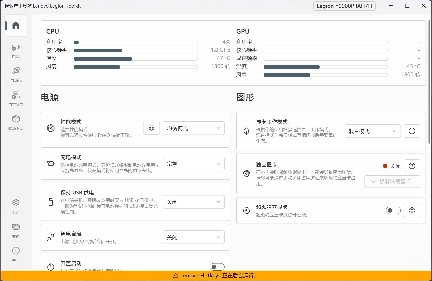432x281 pixels.
Task: Open the 设置 settings page
Action: (x=16, y=207)
